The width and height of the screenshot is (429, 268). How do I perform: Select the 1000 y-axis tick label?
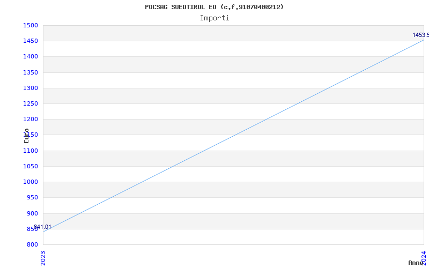(31, 182)
